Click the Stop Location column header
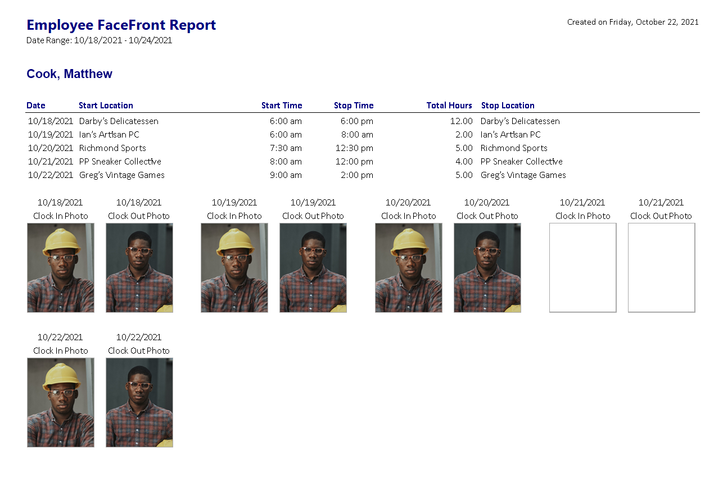 tap(508, 106)
